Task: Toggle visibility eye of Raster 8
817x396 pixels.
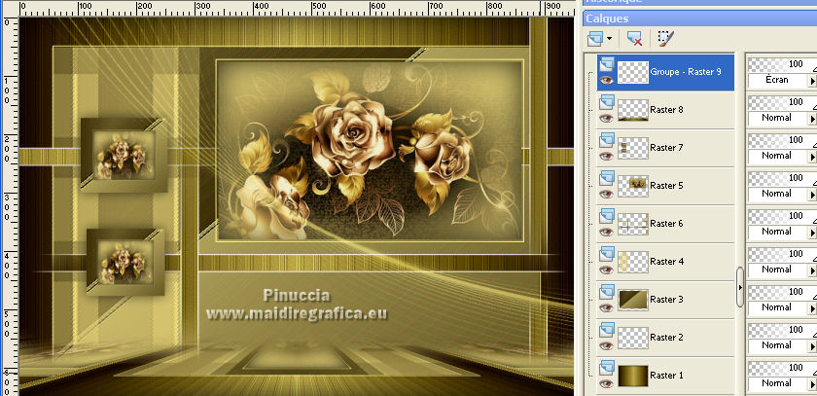Action: (606, 119)
